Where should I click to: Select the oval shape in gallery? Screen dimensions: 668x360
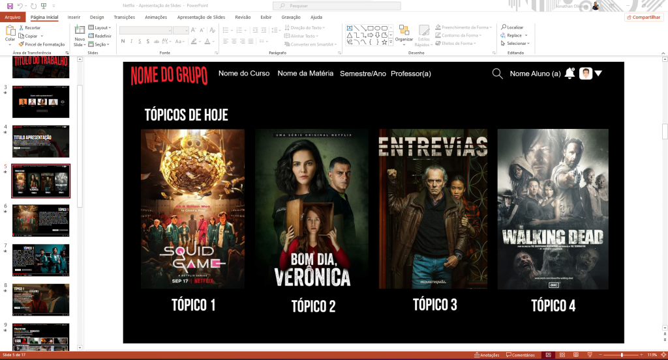click(x=377, y=28)
